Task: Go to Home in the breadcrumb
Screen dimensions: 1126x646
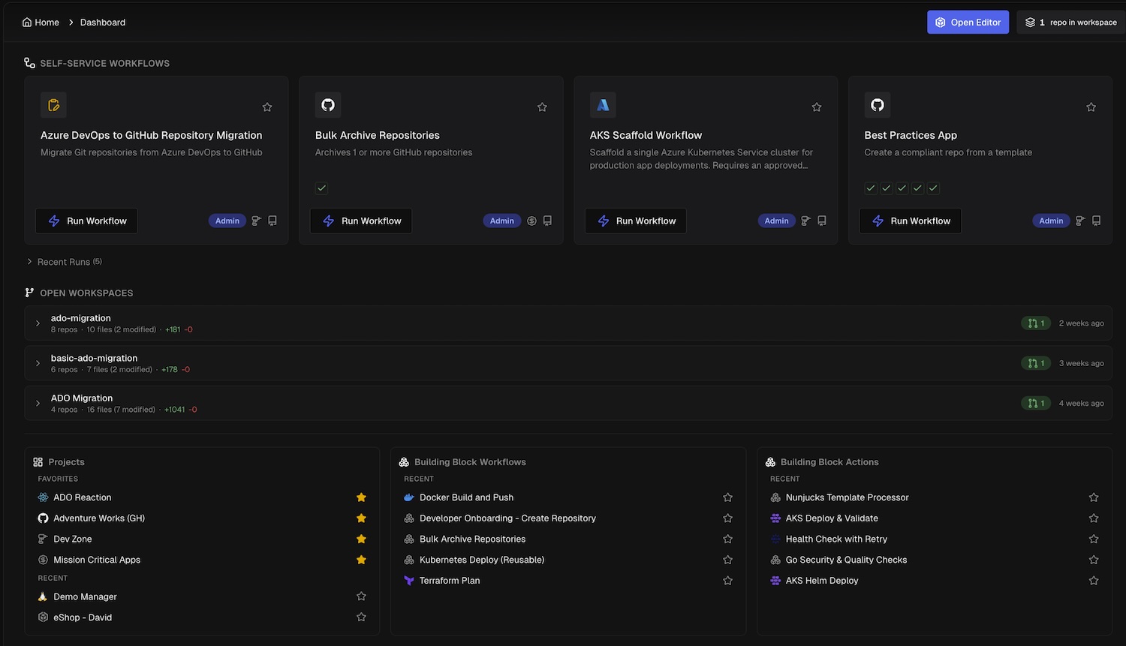Action: coord(41,23)
